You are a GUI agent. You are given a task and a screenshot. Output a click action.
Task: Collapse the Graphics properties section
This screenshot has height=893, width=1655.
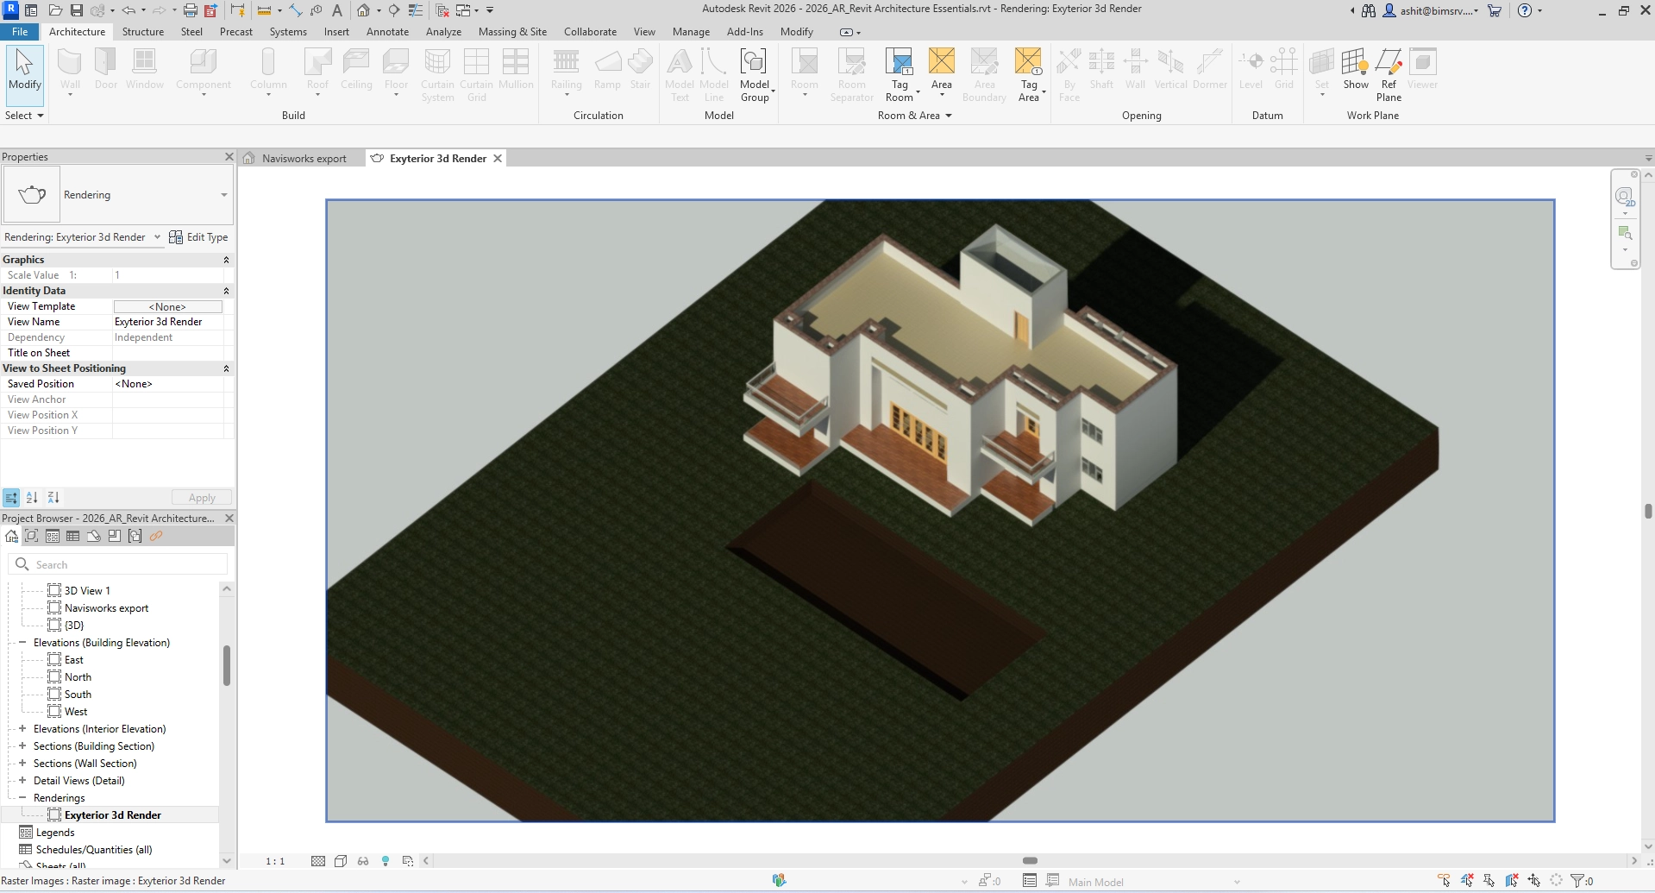(226, 260)
